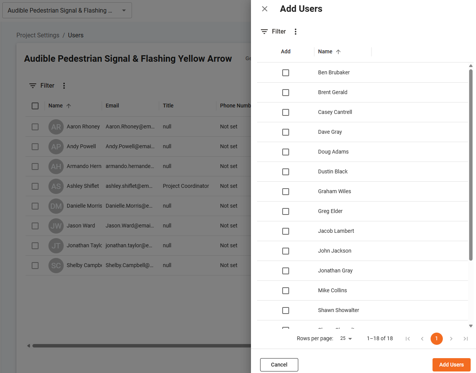Click Project Coordinator title cell
The image size is (476, 373).
(x=186, y=186)
